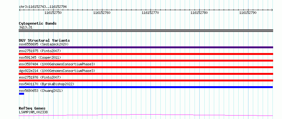The width and height of the screenshot is (282, 119).
Task: Click the red nsv591345 variant bar
Action: click(146, 61)
